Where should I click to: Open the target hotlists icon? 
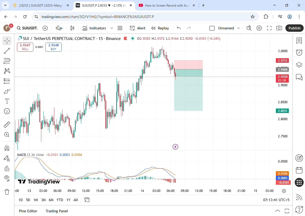[299, 158]
